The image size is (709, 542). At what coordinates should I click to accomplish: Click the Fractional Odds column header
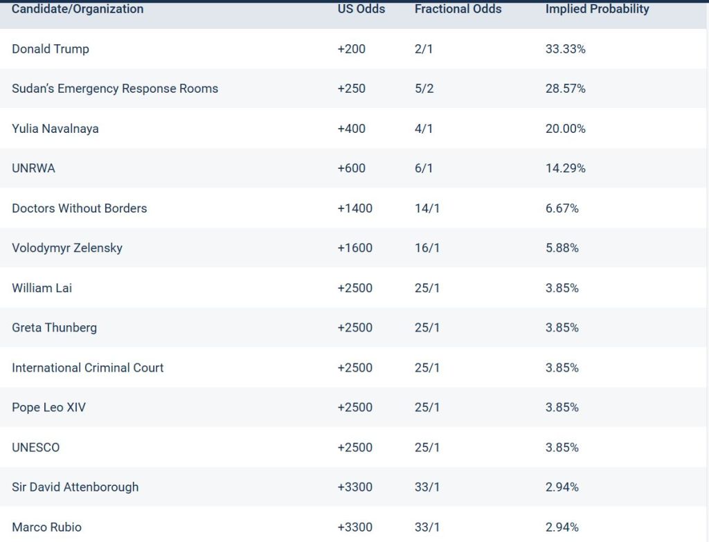coord(458,9)
